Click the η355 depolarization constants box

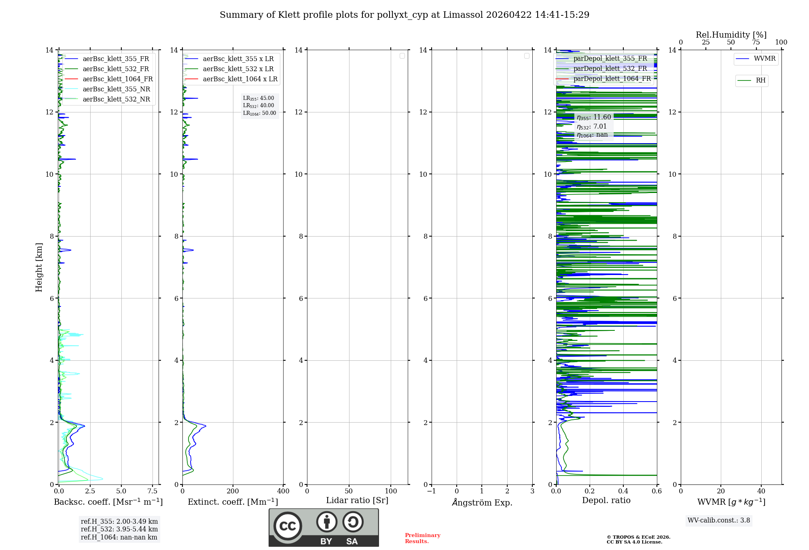coord(593,126)
